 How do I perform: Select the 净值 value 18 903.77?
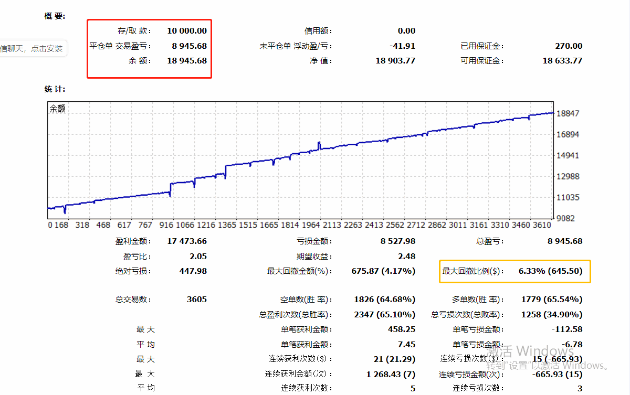coord(395,61)
